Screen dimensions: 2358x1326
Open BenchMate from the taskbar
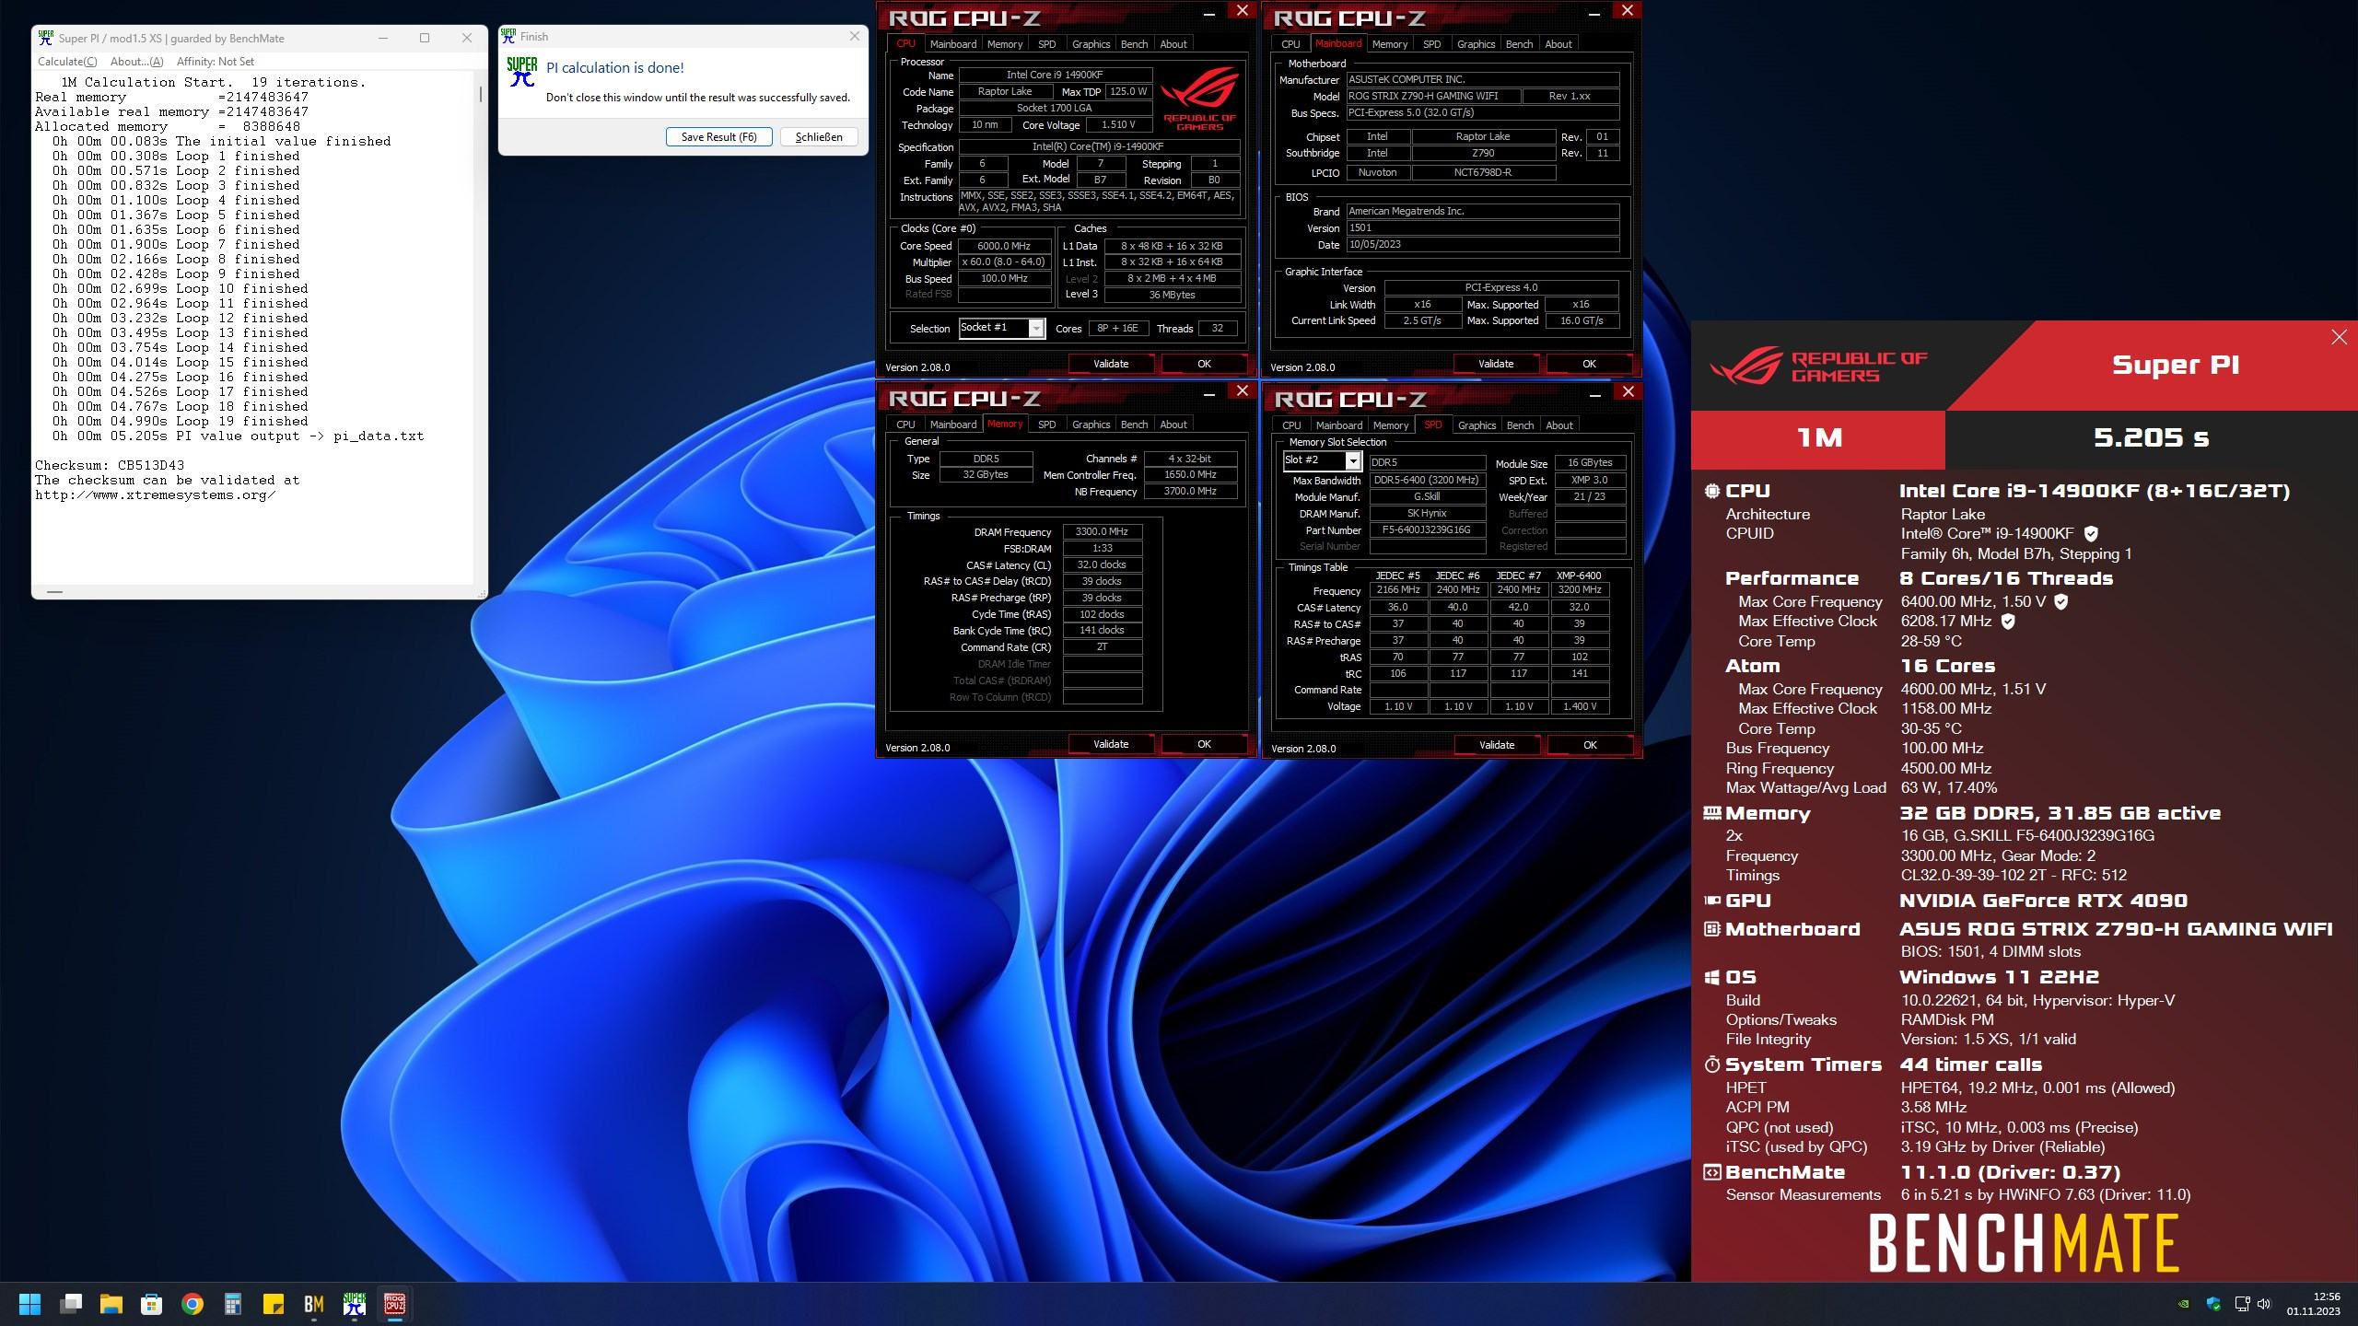pyautogui.click(x=313, y=1304)
